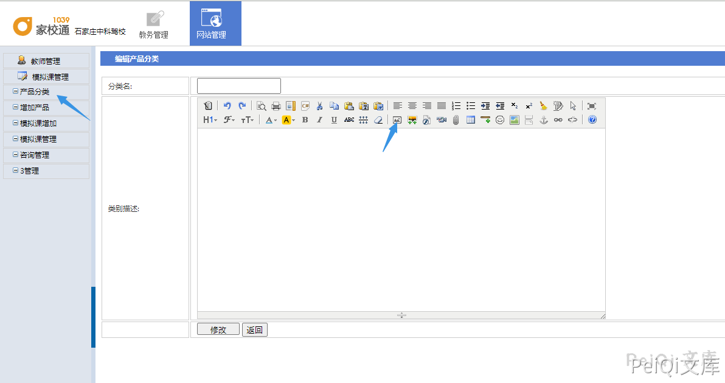Click the Cut scissors icon
The width and height of the screenshot is (725, 383).
[x=319, y=105]
